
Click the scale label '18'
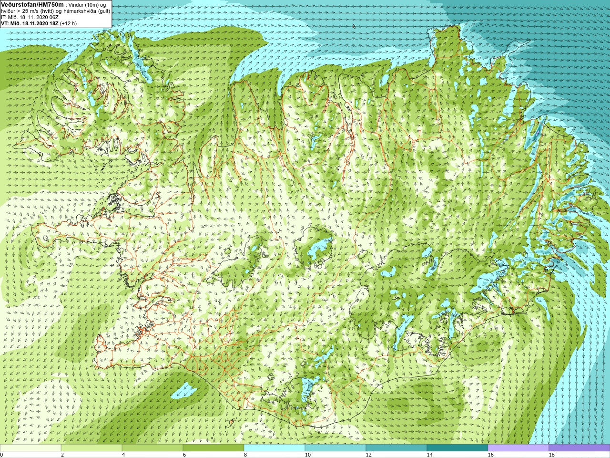tap(552, 455)
